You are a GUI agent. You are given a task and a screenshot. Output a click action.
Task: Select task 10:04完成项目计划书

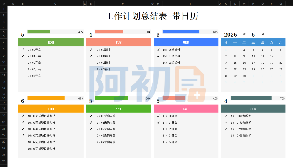point(41,142)
